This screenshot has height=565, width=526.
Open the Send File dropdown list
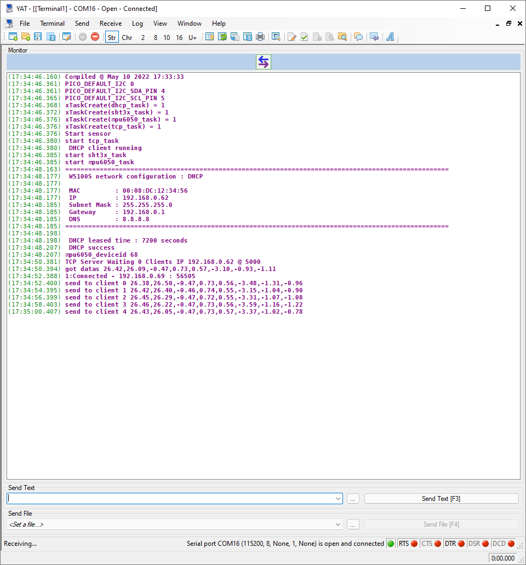(x=338, y=524)
